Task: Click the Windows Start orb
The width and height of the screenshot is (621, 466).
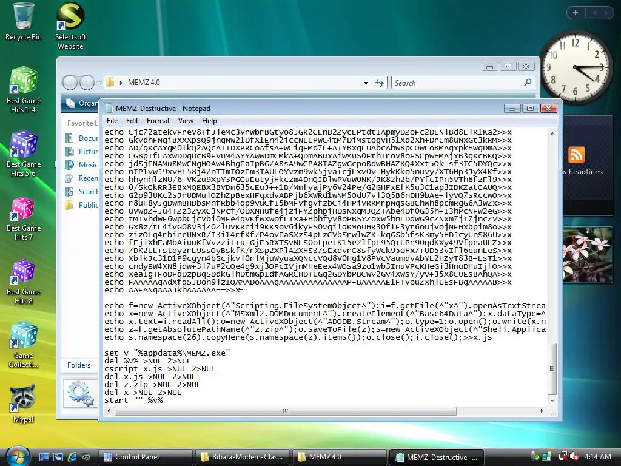Action: click(x=18, y=456)
